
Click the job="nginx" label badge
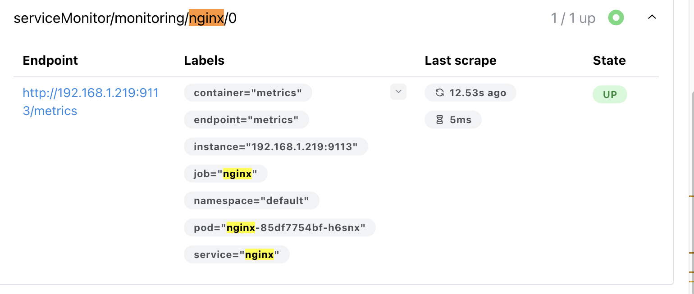(x=226, y=174)
